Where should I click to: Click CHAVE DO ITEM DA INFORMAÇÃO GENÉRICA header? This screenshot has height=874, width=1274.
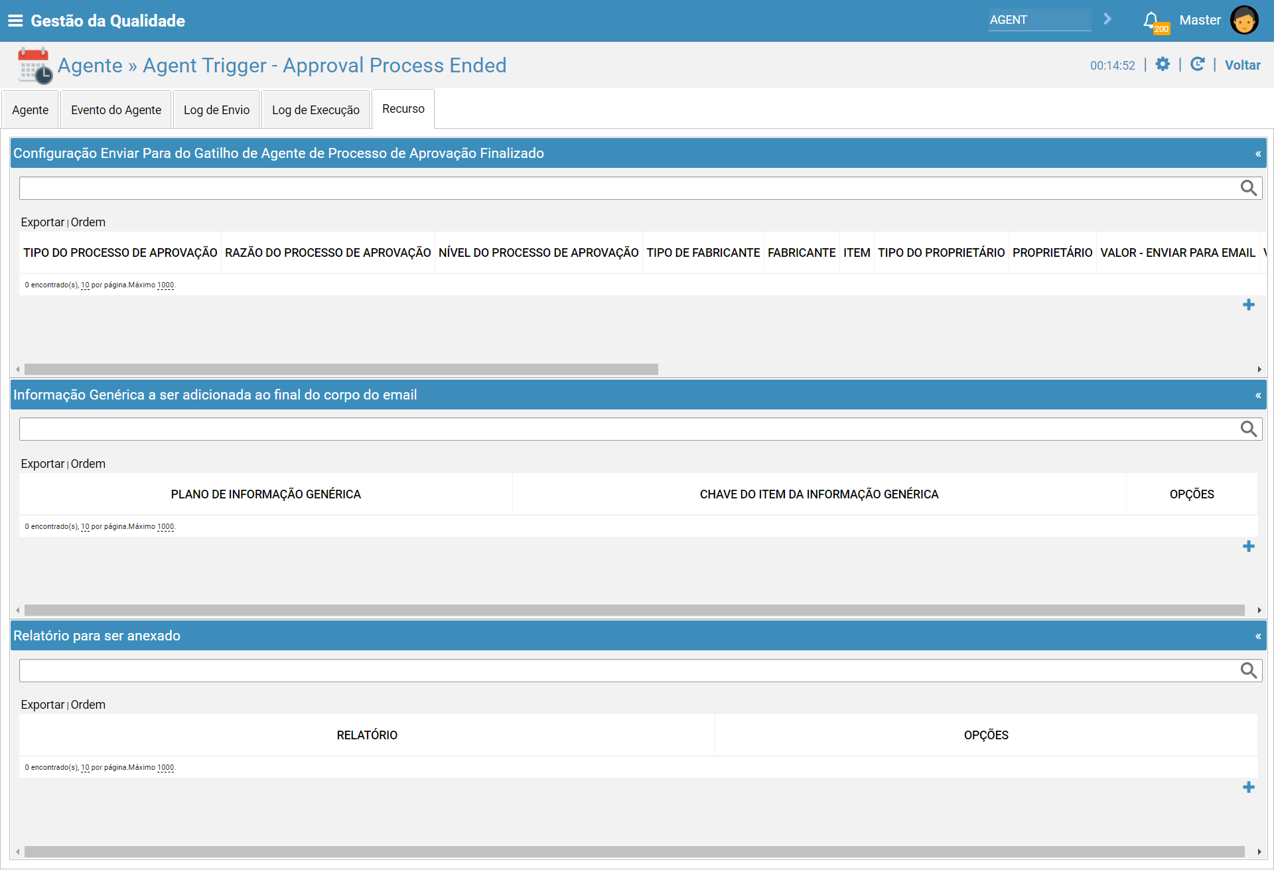coord(819,494)
